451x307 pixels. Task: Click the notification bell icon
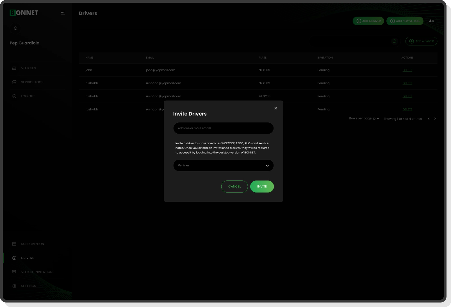[430, 21]
